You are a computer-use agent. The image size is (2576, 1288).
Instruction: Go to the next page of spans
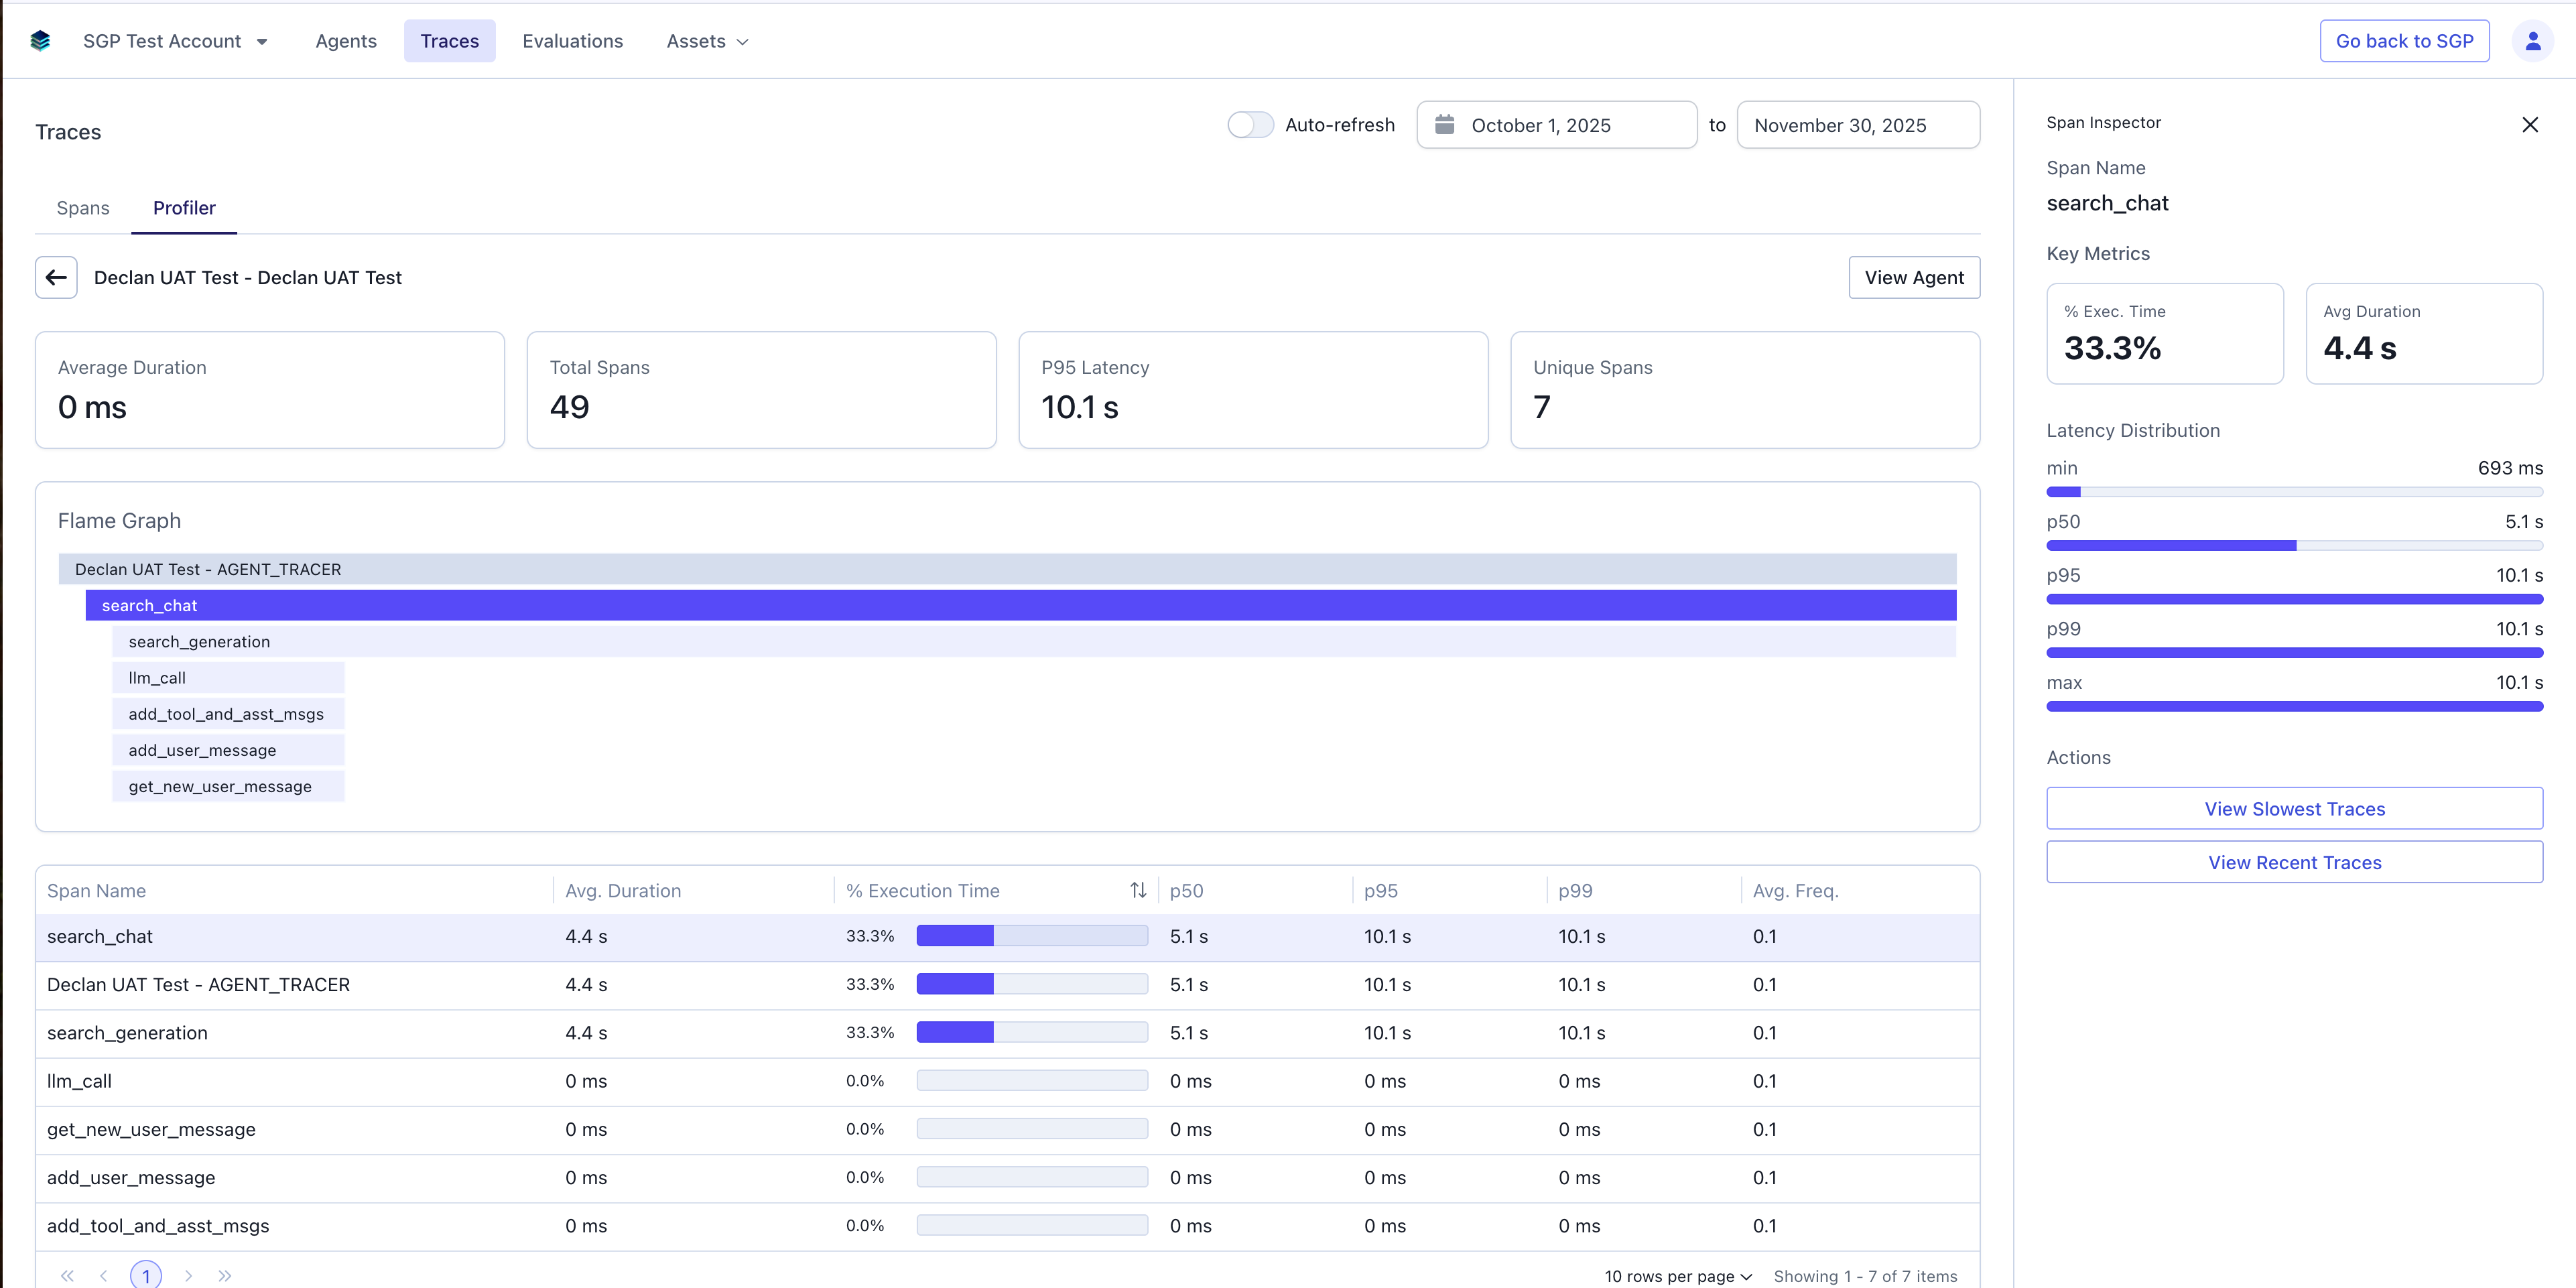click(188, 1275)
